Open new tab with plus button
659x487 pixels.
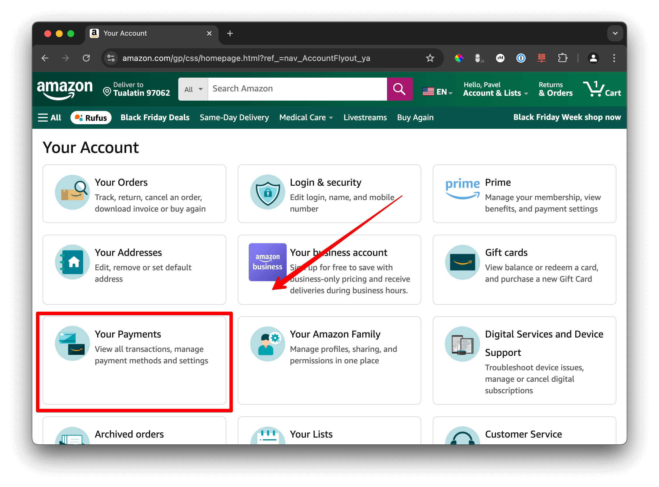point(230,33)
